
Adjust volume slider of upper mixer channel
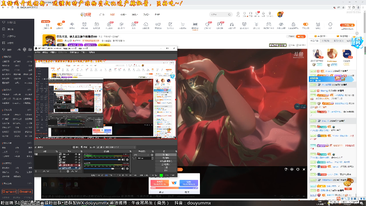pyautogui.click(x=102, y=159)
